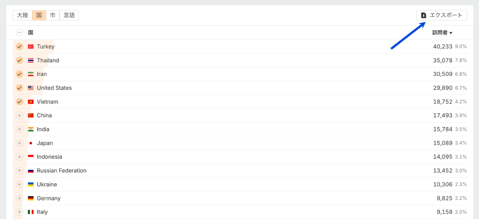Open the 言語 tab
Image resolution: width=479 pixels, height=219 pixels.
point(69,15)
